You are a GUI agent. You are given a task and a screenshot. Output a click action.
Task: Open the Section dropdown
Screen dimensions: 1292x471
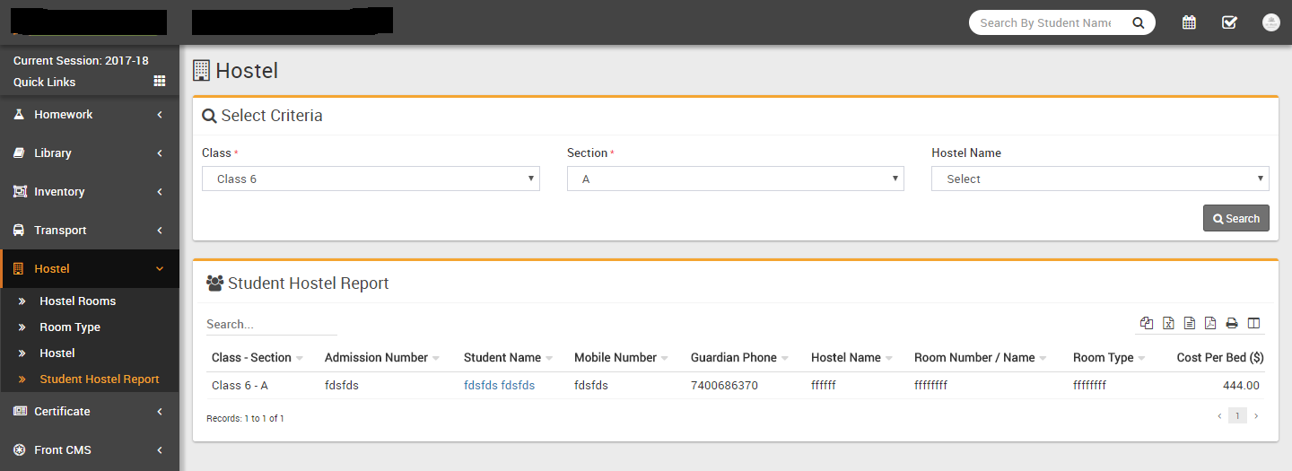pyautogui.click(x=735, y=179)
